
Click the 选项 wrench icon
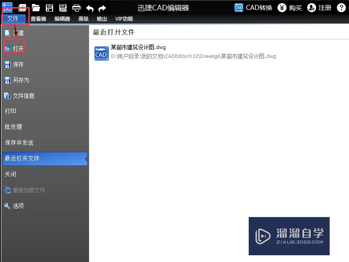7,206
